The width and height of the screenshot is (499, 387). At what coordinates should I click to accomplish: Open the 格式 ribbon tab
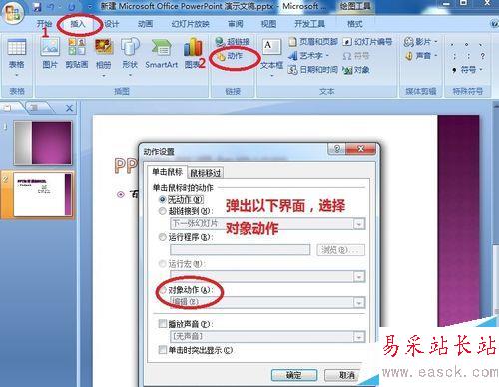(355, 24)
